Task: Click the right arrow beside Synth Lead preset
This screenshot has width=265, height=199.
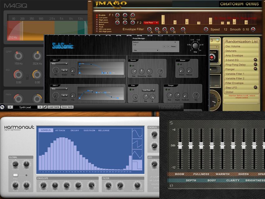Action: coord(40,107)
